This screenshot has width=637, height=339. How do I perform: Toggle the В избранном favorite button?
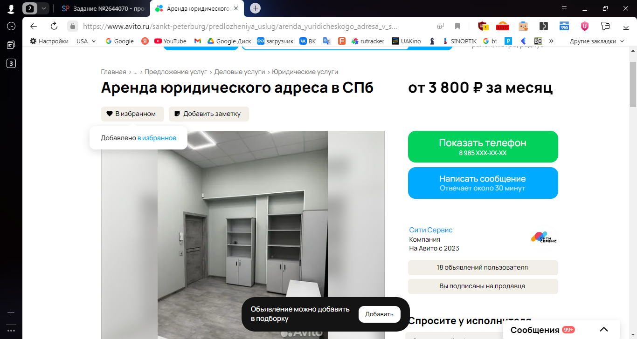pyautogui.click(x=132, y=114)
